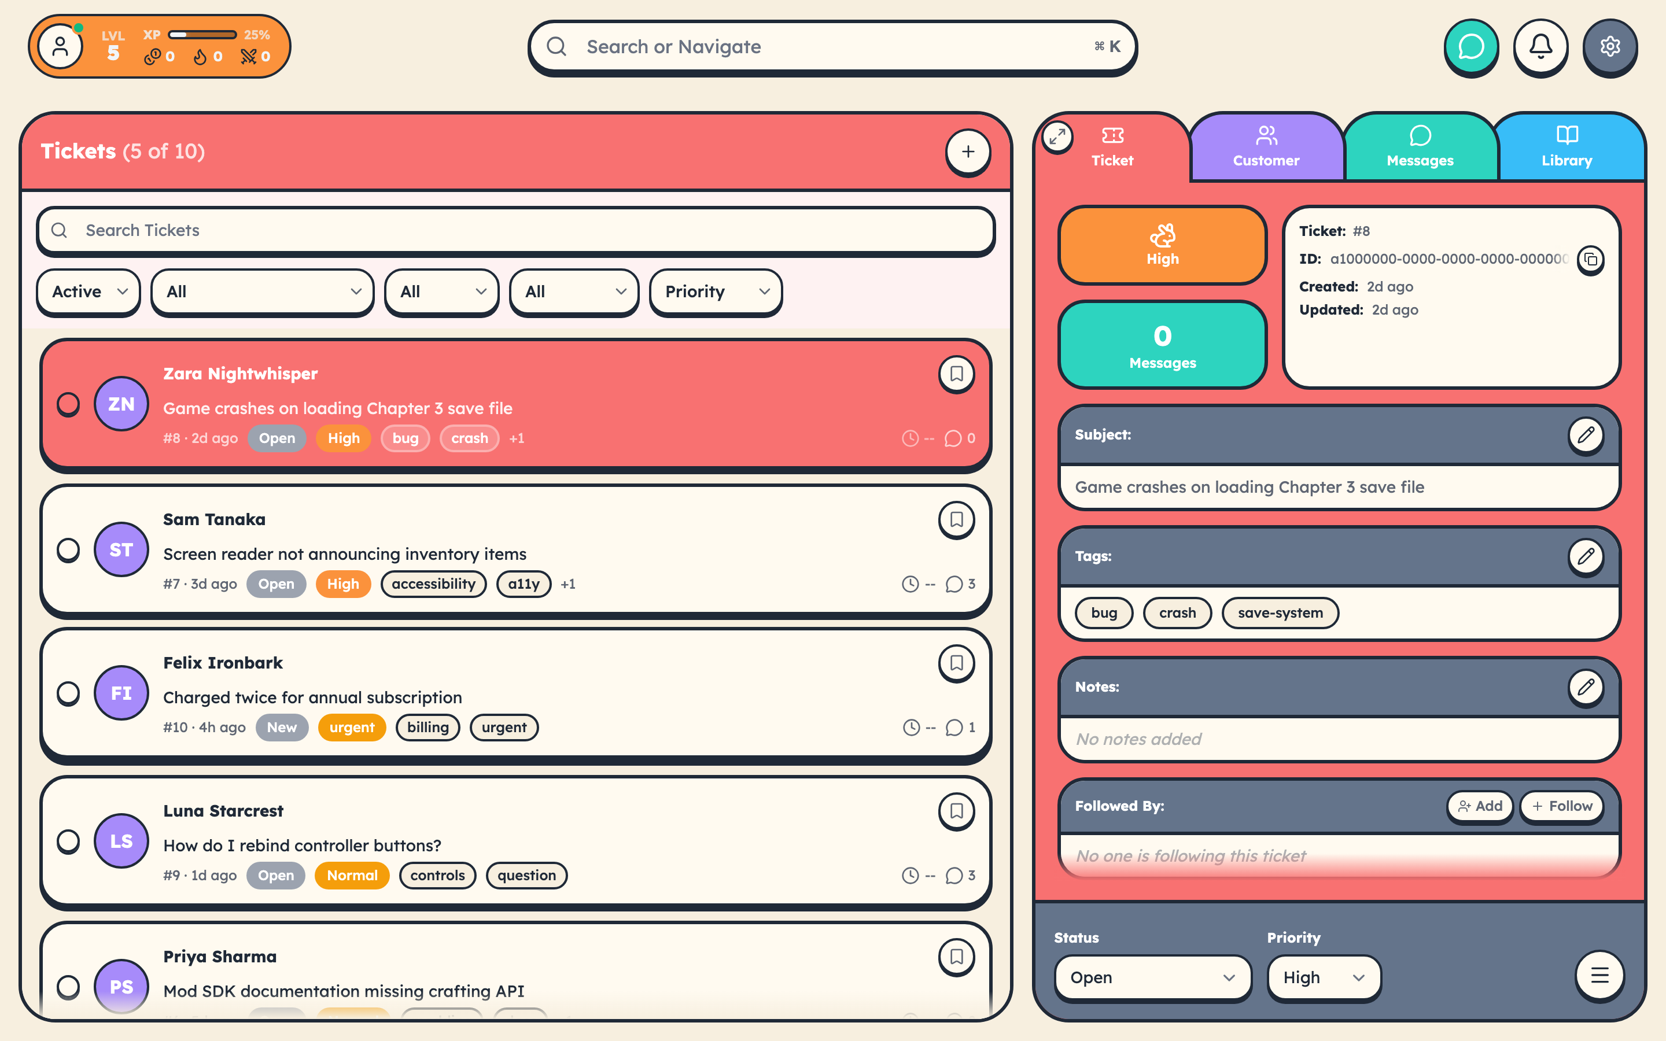Open the hamburger menu in status bar
This screenshot has height=1041, width=1666.
[1599, 976]
